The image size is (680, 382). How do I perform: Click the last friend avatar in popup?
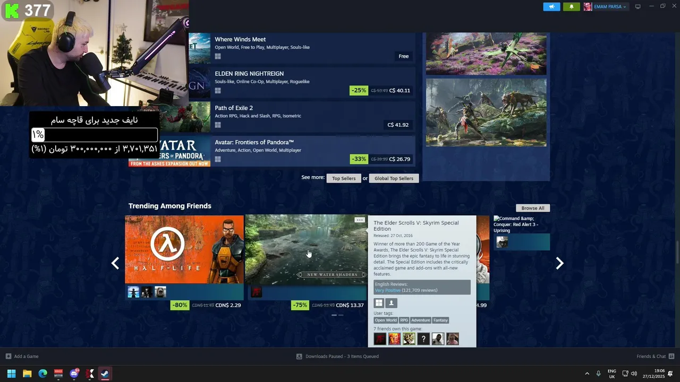(x=452, y=339)
